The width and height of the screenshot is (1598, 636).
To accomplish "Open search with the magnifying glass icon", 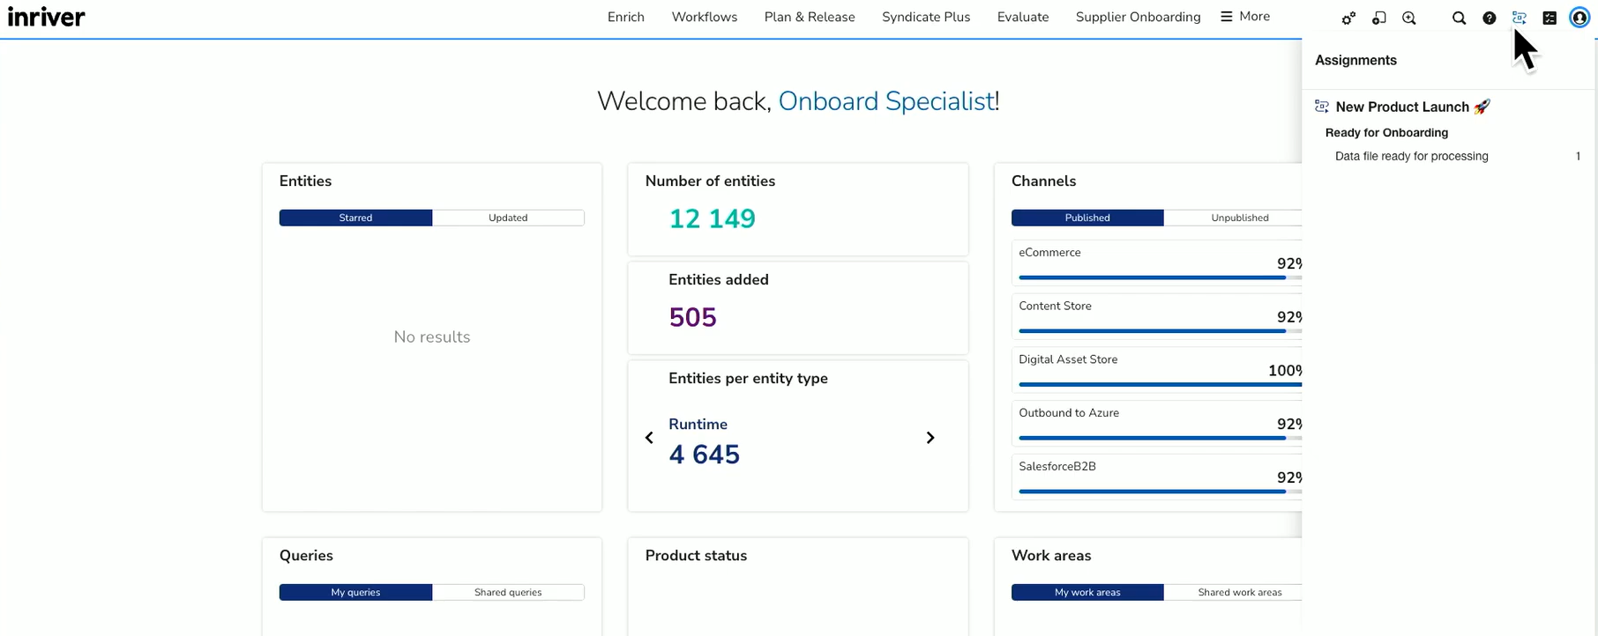I will tap(1459, 18).
